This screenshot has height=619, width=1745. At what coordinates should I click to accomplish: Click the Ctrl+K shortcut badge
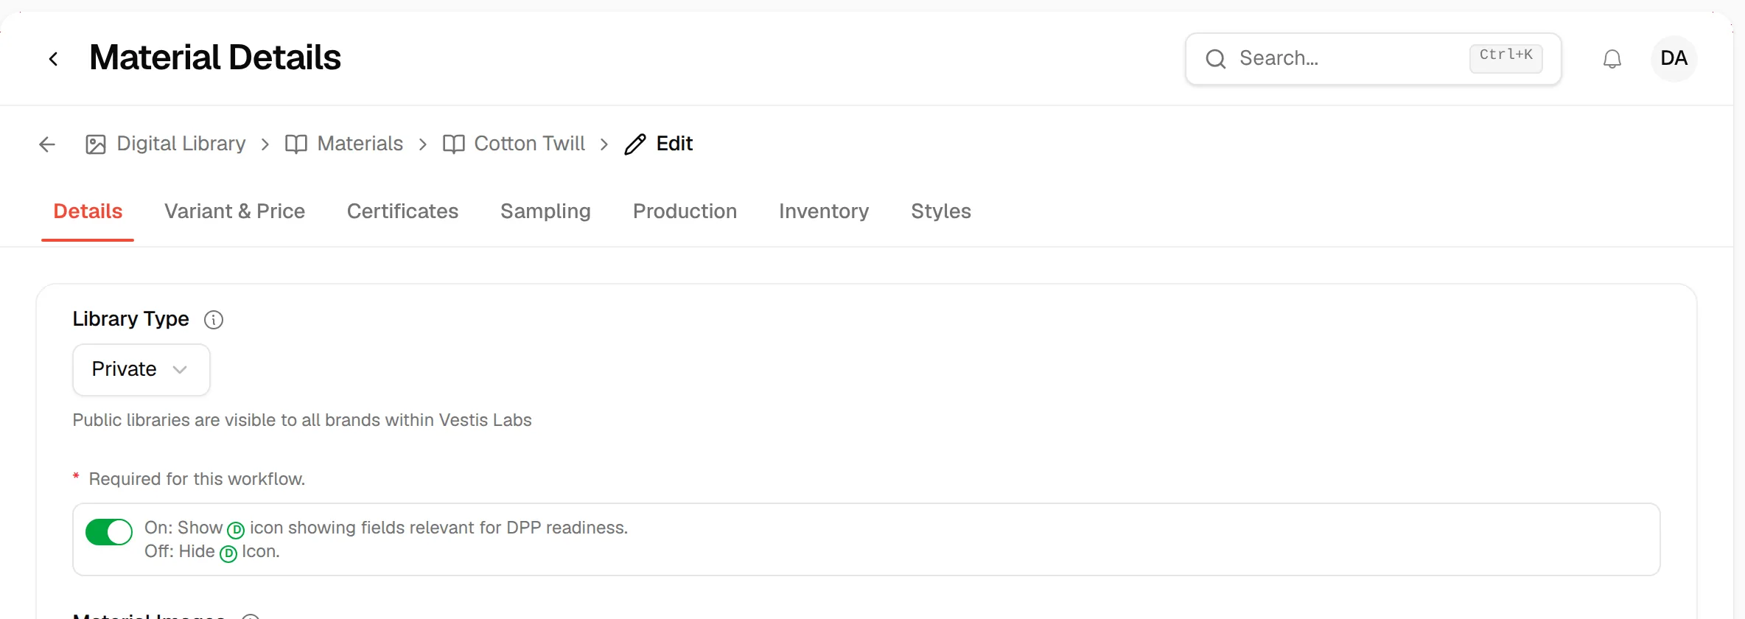[1506, 58]
